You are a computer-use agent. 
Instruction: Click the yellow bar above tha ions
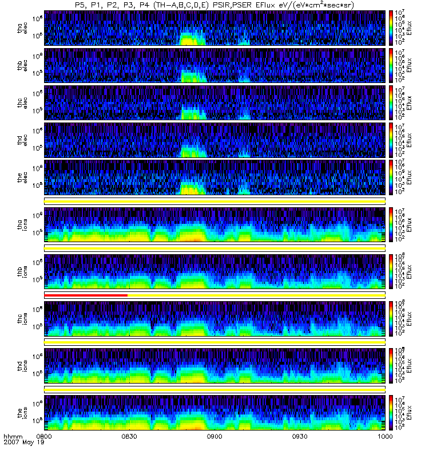tap(214, 201)
